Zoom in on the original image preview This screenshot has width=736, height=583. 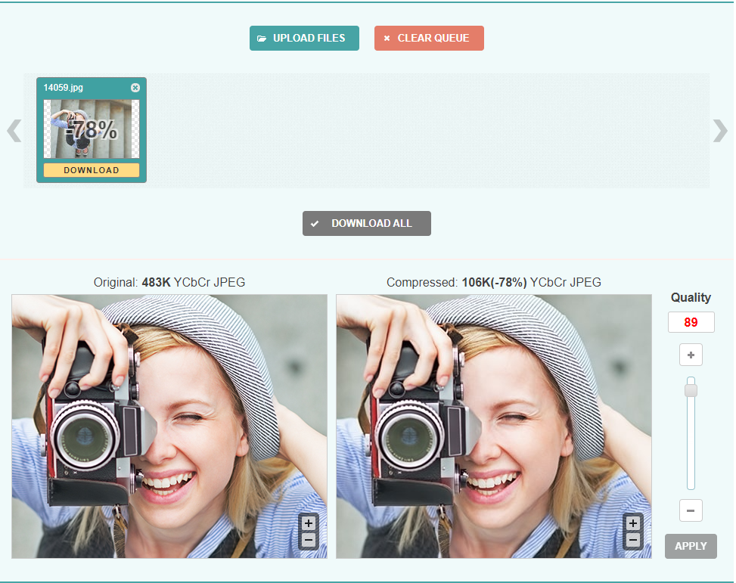[x=308, y=523]
